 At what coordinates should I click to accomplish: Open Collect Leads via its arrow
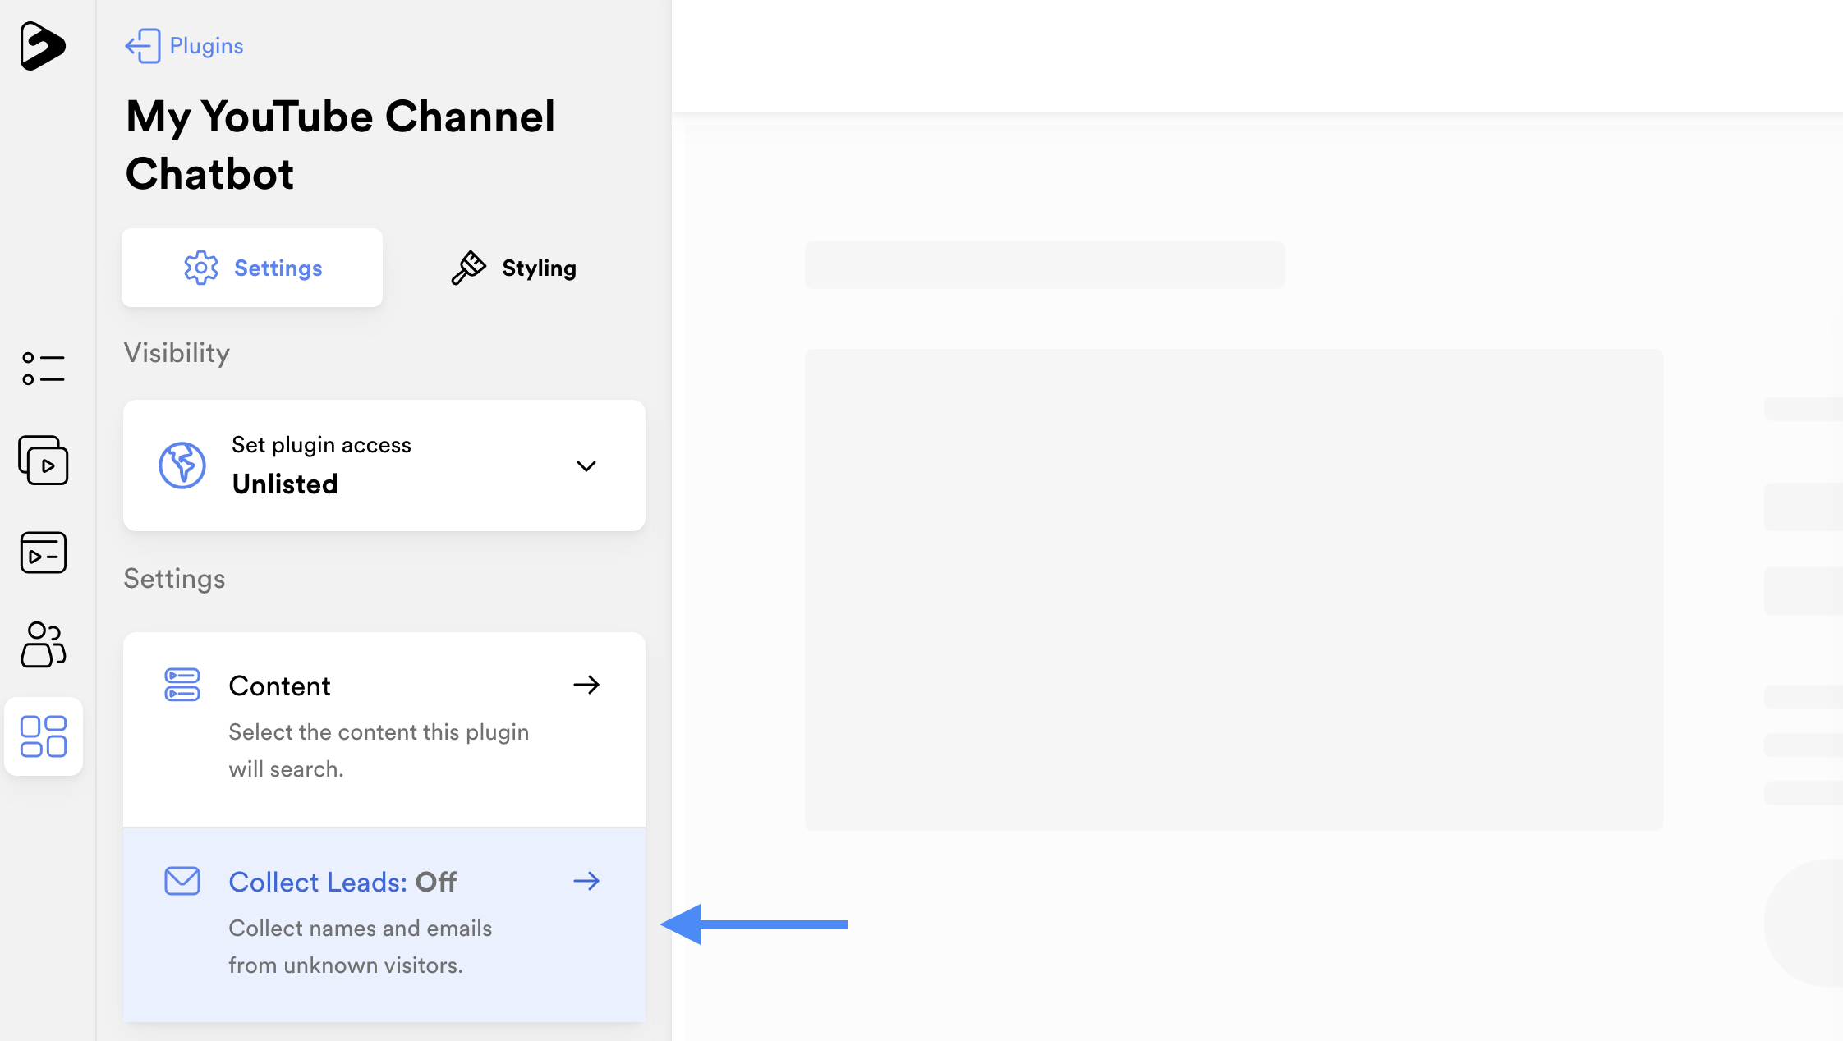(x=586, y=881)
